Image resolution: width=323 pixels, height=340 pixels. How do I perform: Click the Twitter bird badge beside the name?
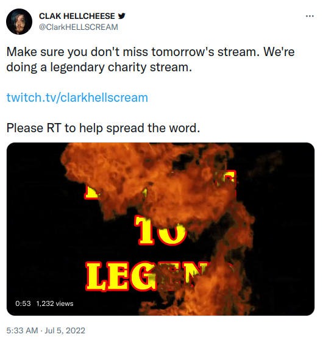[x=121, y=16]
